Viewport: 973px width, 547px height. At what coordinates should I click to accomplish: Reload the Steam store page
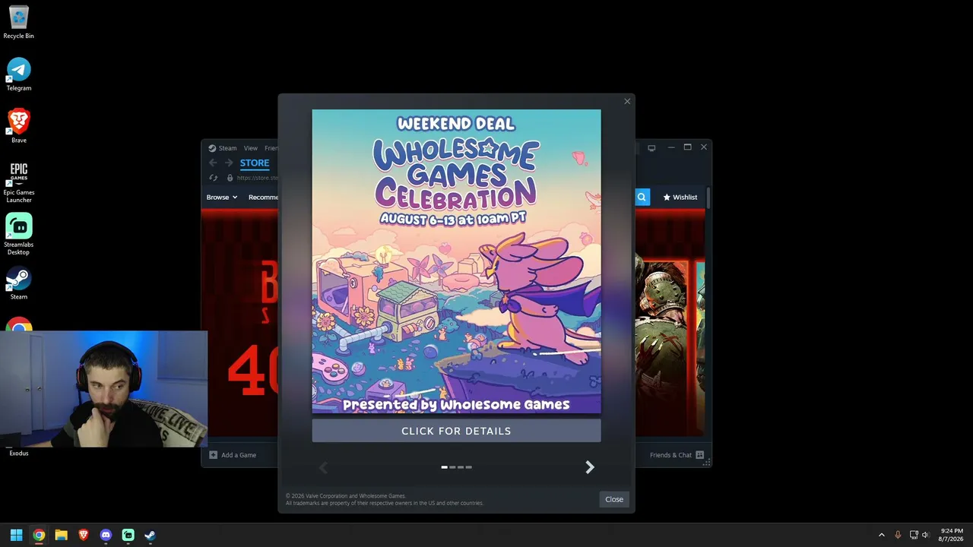pyautogui.click(x=214, y=178)
